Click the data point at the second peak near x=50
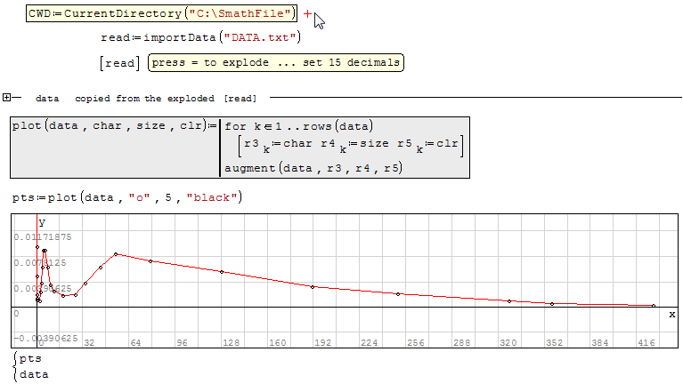Screen dimensions: 683x384 pos(116,254)
